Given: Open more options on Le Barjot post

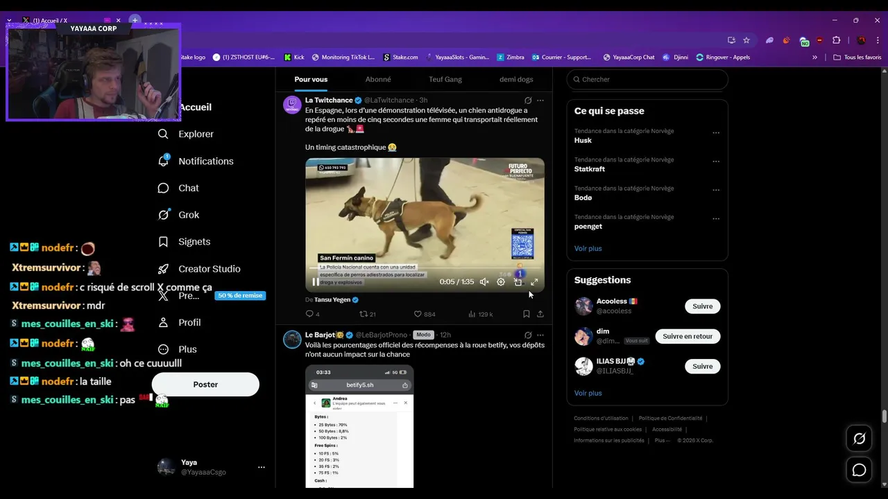Looking at the screenshot, I should tap(540, 335).
